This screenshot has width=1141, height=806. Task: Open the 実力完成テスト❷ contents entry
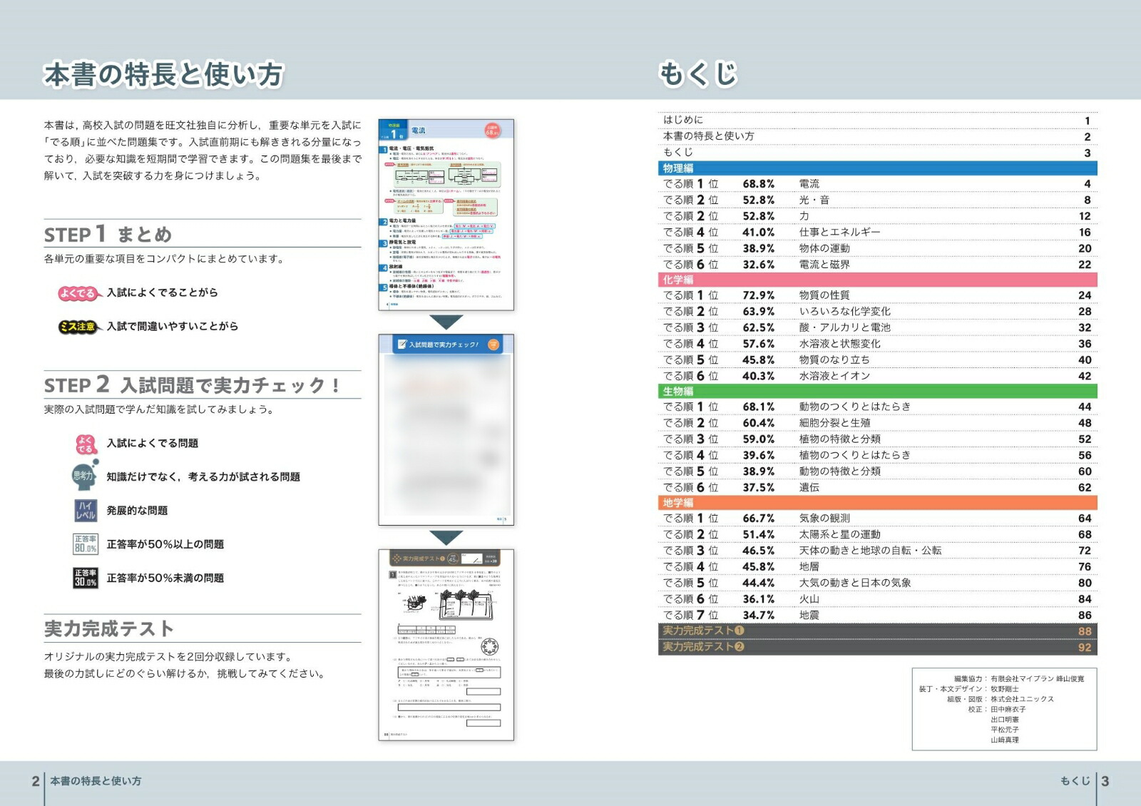click(878, 648)
